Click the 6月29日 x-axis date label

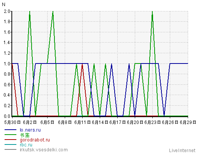pyautogui.click(x=188, y=122)
